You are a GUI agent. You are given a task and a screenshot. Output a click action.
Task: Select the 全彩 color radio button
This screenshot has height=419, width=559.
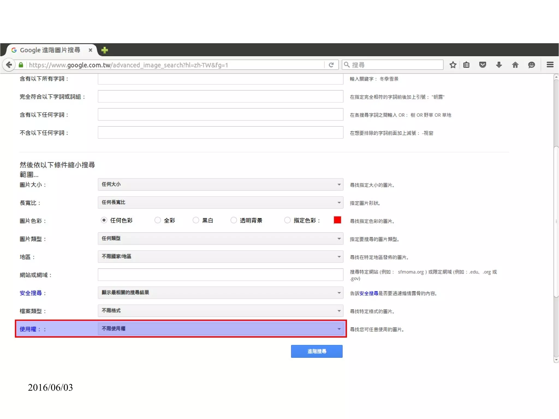coord(158,220)
